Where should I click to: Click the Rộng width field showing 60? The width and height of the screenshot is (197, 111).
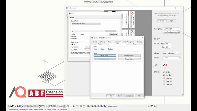pos(168,44)
